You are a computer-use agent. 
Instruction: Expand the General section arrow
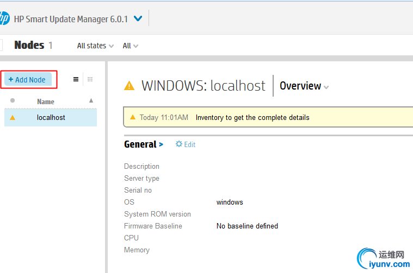(x=161, y=144)
